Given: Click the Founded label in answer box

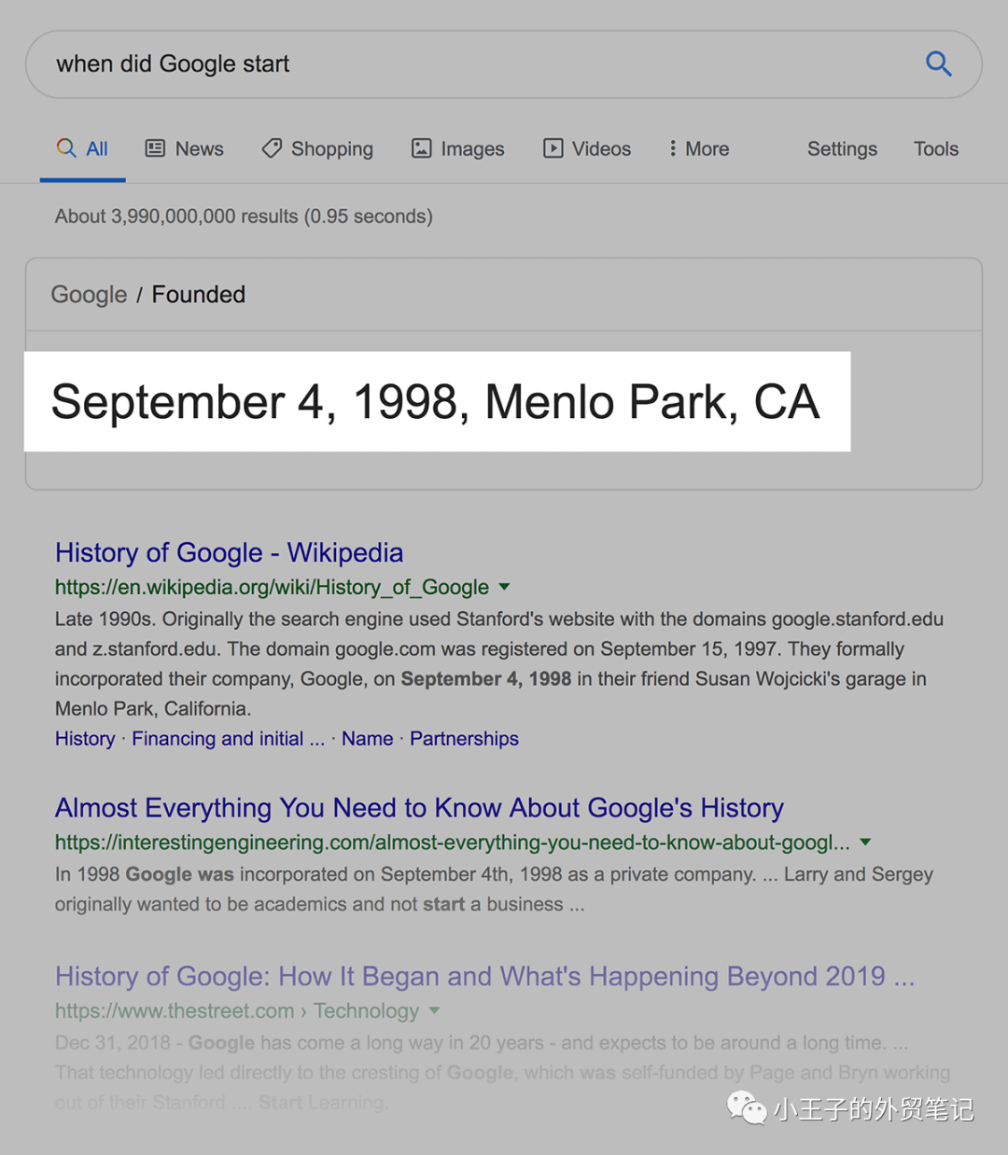Looking at the screenshot, I should pyautogui.click(x=199, y=295).
